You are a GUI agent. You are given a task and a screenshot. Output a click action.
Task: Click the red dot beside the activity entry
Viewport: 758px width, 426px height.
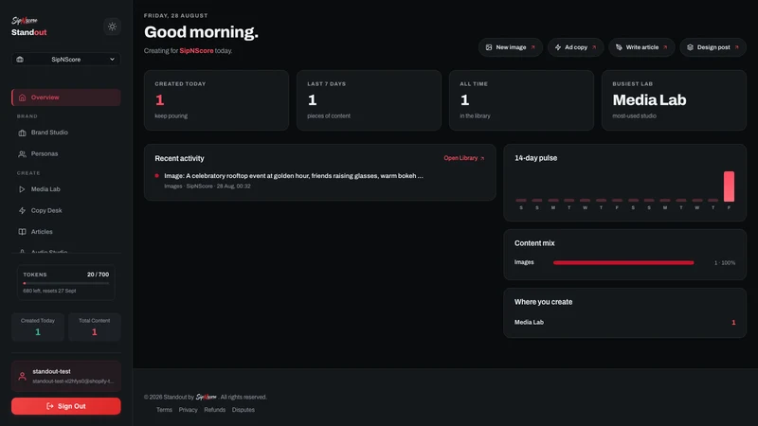pyautogui.click(x=156, y=176)
